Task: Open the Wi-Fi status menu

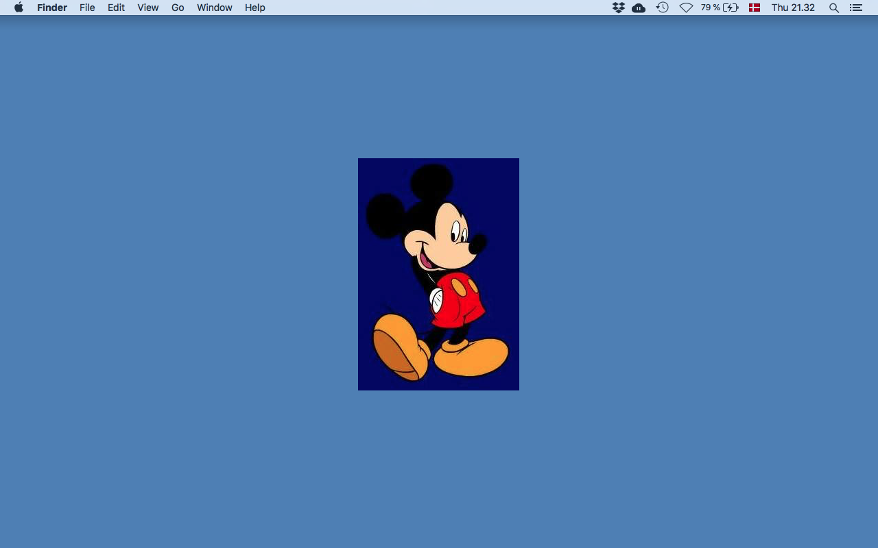Action: click(686, 8)
